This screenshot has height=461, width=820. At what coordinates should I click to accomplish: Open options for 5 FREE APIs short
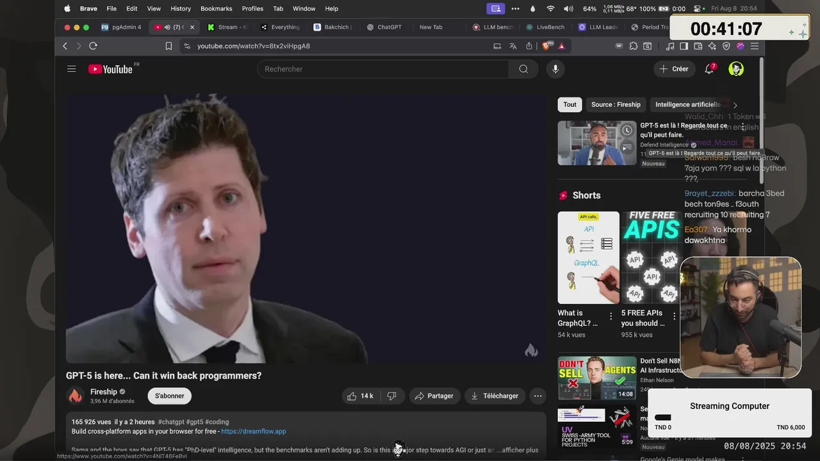point(674,316)
